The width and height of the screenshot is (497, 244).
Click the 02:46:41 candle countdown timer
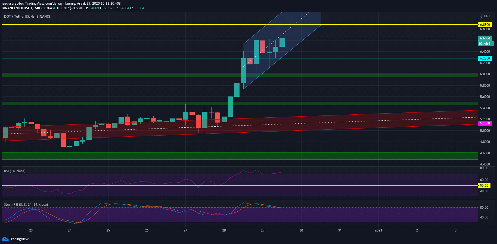(485, 44)
